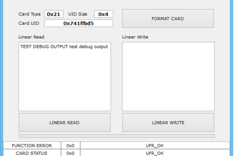Click the Linear Read label

[31, 37]
